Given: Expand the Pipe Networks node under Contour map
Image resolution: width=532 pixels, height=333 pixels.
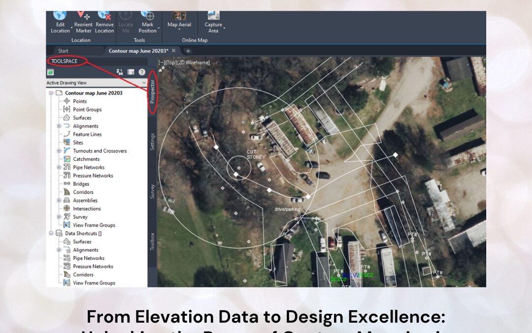Looking at the screenshot, I should pyautogui.click(x=59, y=167).
